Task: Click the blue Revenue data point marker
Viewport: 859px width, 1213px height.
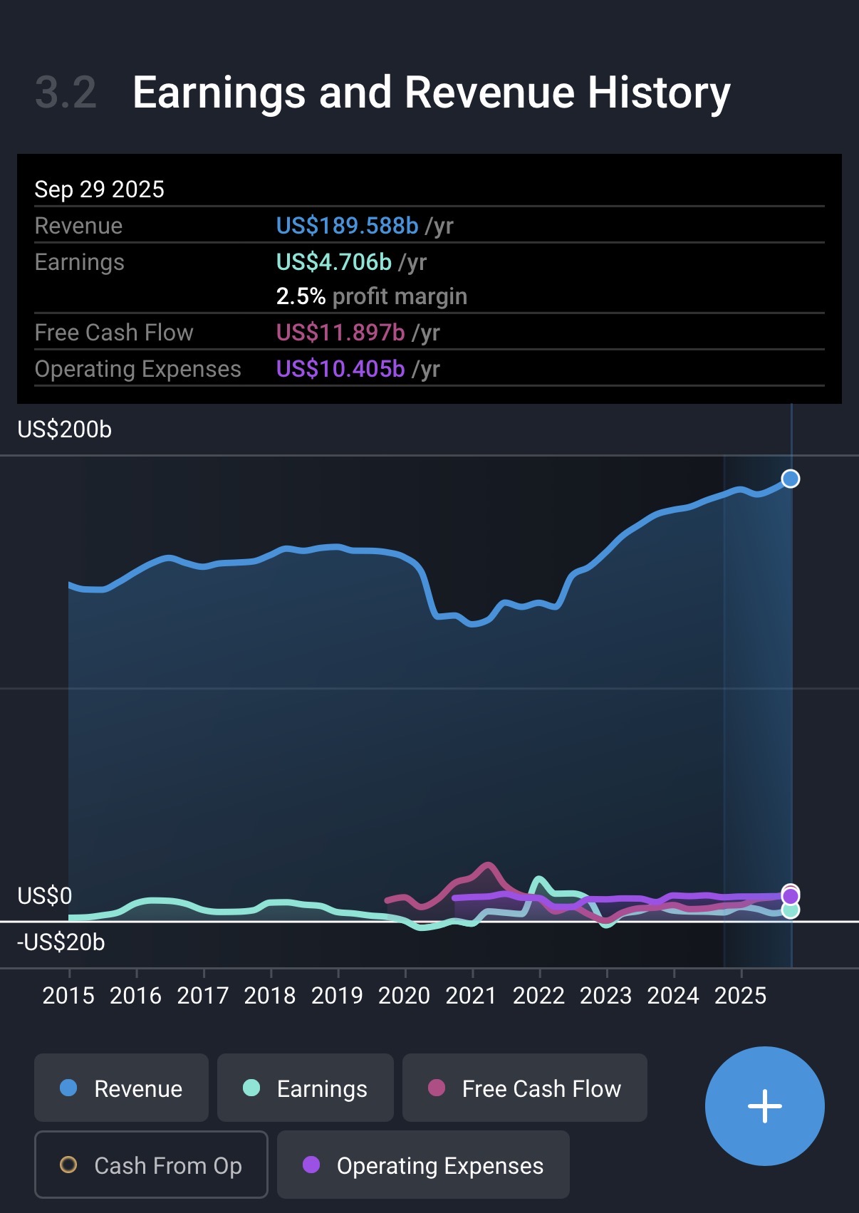Action: [790, 479]
